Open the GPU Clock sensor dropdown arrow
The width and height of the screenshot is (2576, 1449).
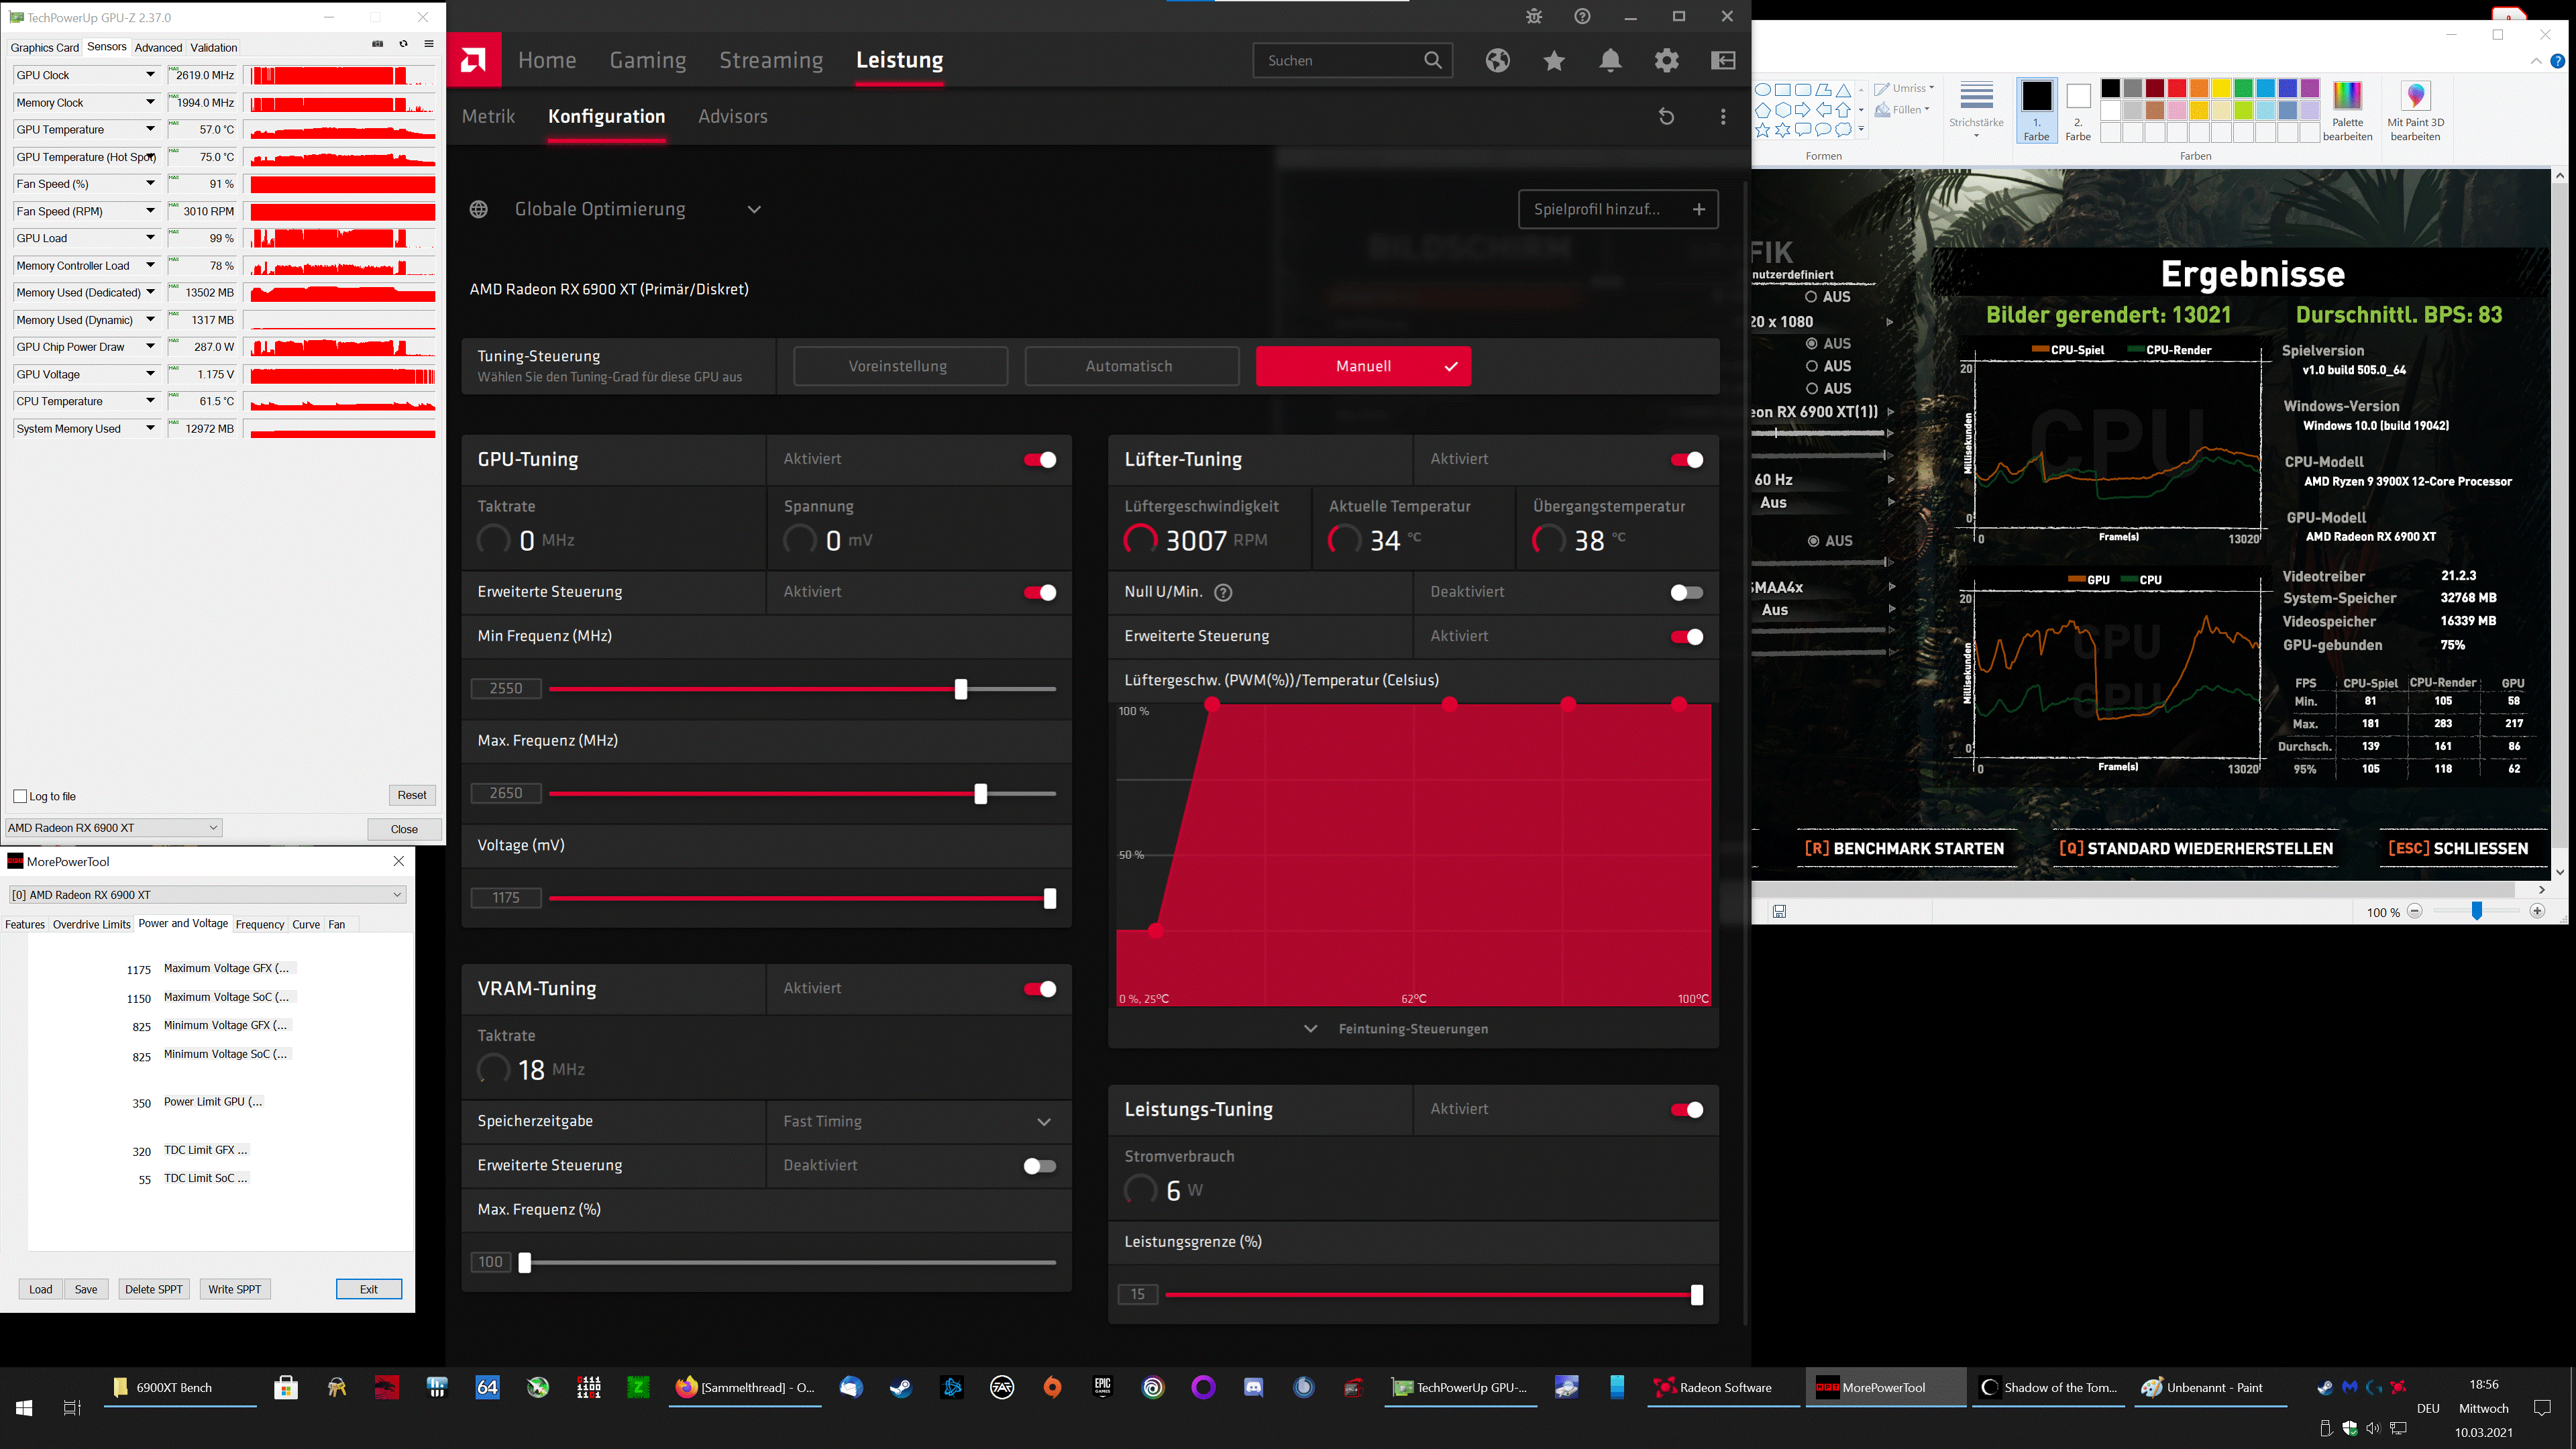pyautogui.click(x=150, y=75)
